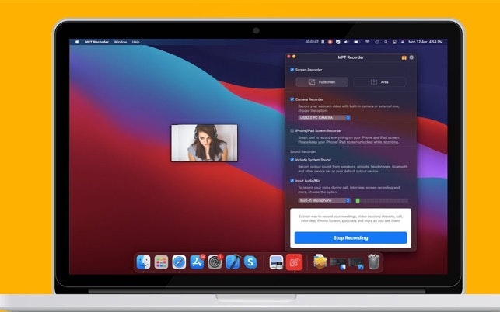Open the Help menu
500x312 pixels.
pyautogui.click(x=136, y=42)
